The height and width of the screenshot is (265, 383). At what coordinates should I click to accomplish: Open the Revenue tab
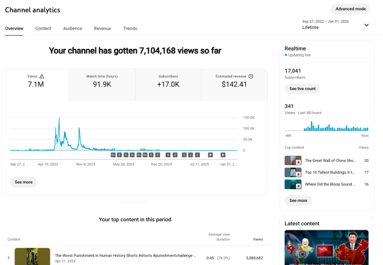click(102, 28)
